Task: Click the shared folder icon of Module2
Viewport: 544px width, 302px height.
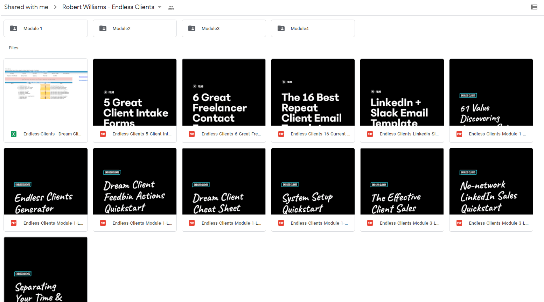Action: coord(103,28)
